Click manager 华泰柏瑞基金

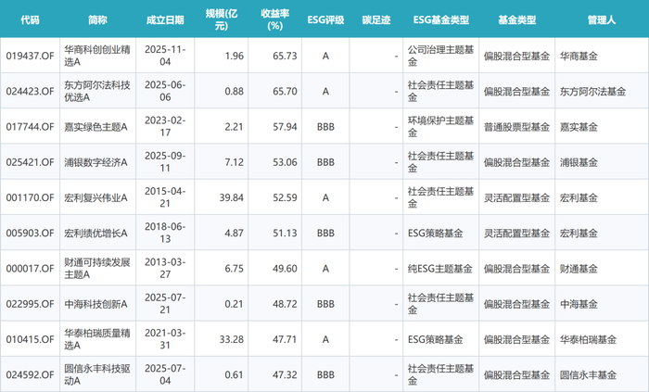point(588,339)
